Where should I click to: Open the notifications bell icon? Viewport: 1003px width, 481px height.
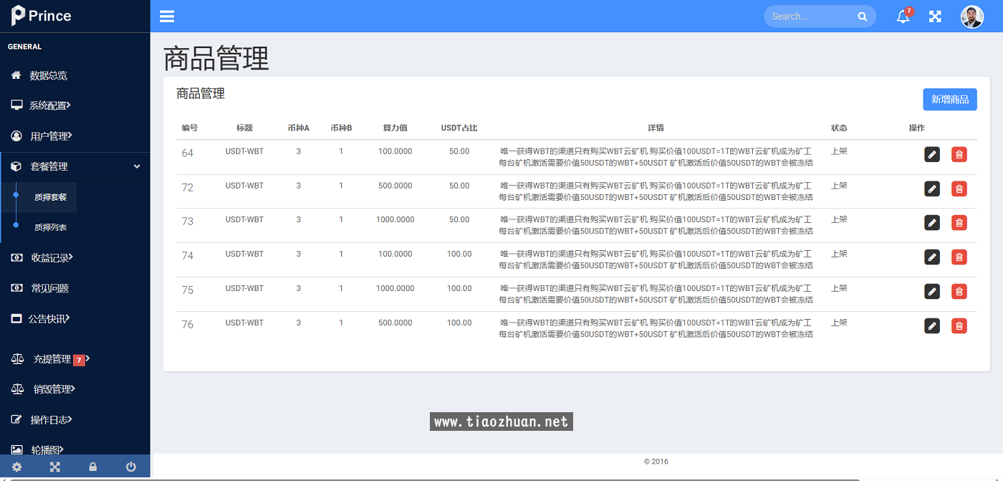click(903, 16)
